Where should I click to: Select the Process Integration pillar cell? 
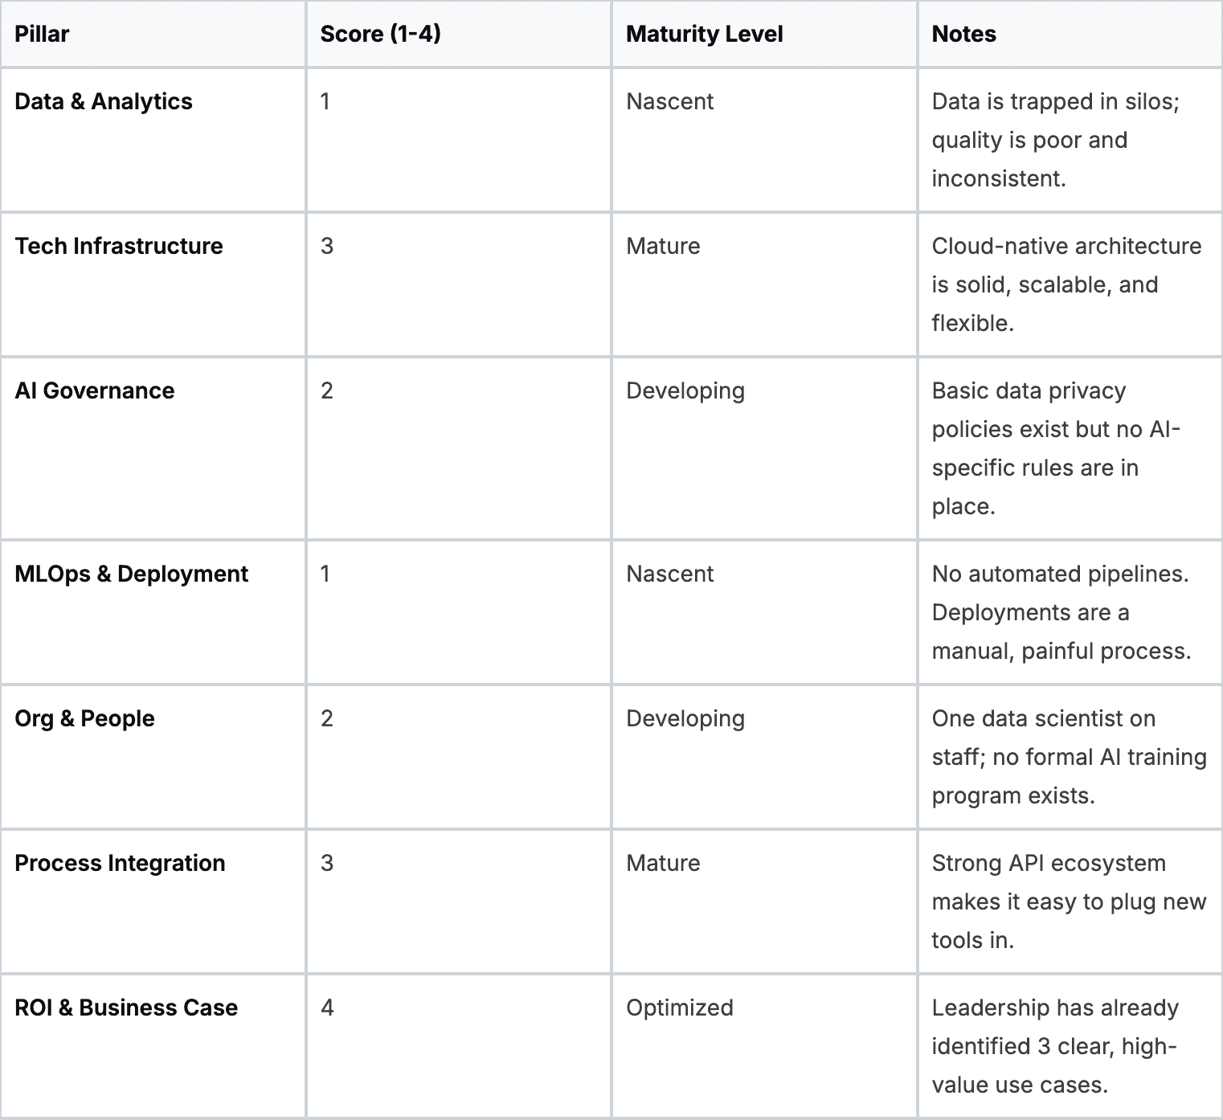coord(120,863)
